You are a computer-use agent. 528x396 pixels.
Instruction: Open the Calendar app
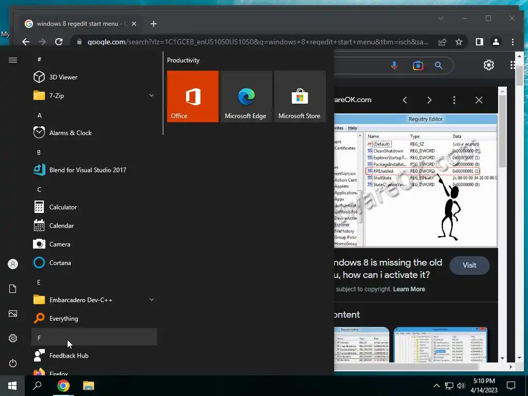pyautogui.click(x=94, y=226)
